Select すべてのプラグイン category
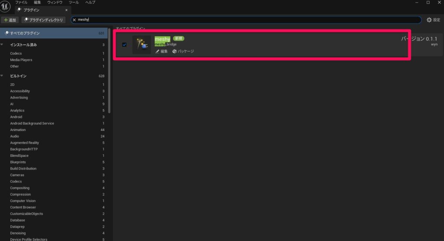 coord(54,33)
